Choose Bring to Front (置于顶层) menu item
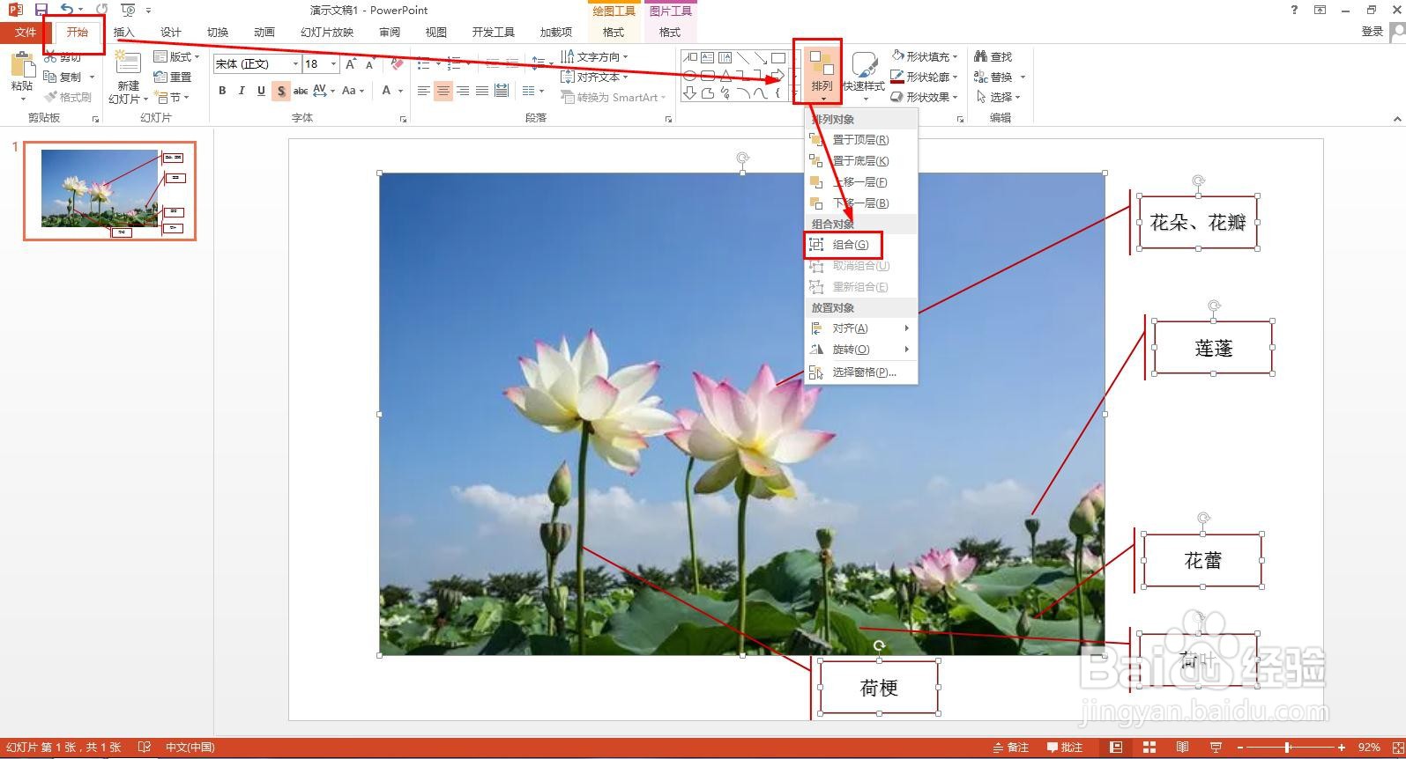The image size is (1406, 759). (x=861, y=140)
